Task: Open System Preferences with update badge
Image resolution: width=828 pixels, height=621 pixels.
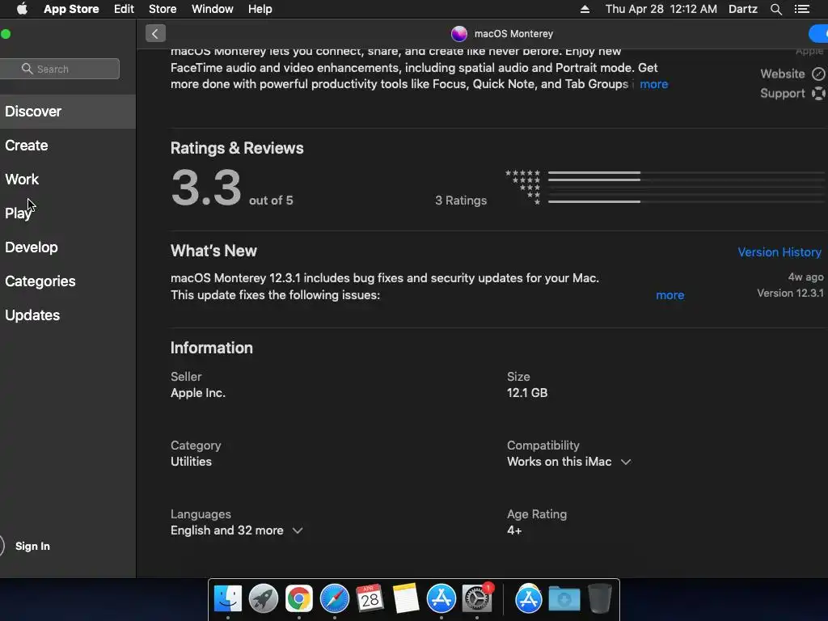Action: click(477, 599)
